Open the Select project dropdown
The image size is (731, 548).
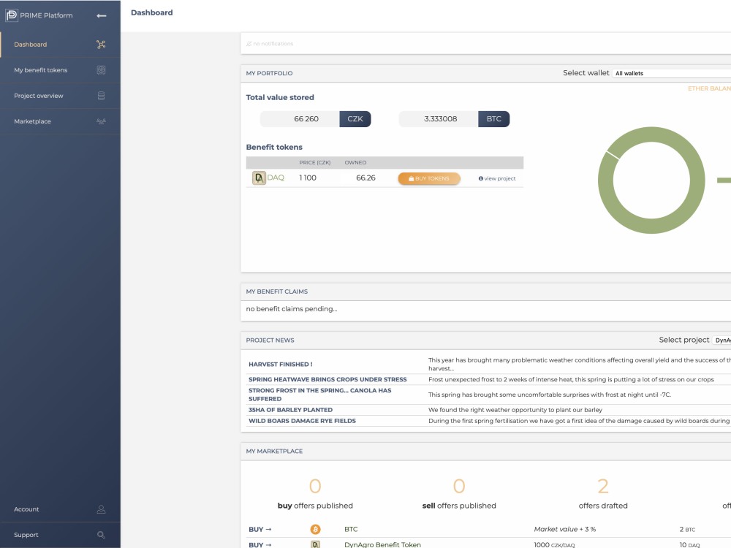click(721, 340)
